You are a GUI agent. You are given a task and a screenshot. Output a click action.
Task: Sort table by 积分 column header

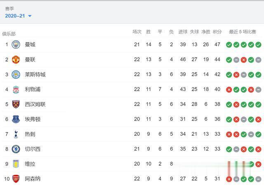(217, 32)
